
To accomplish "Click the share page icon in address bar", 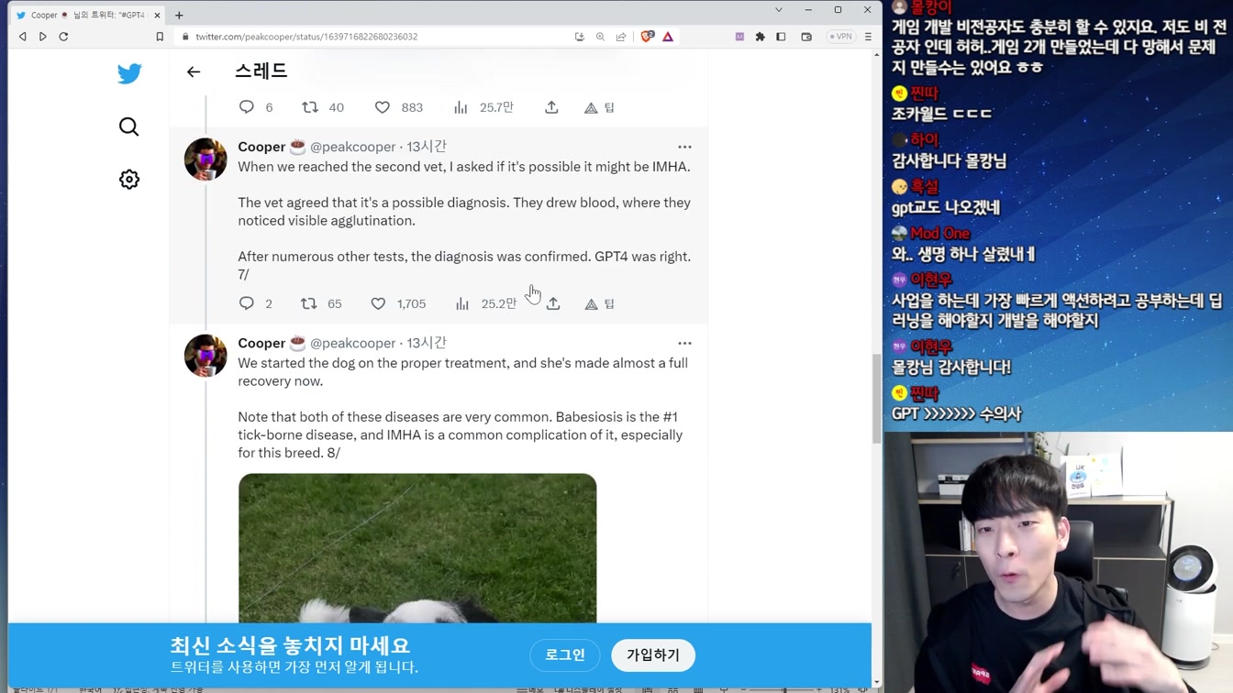I will click(621, 37).
